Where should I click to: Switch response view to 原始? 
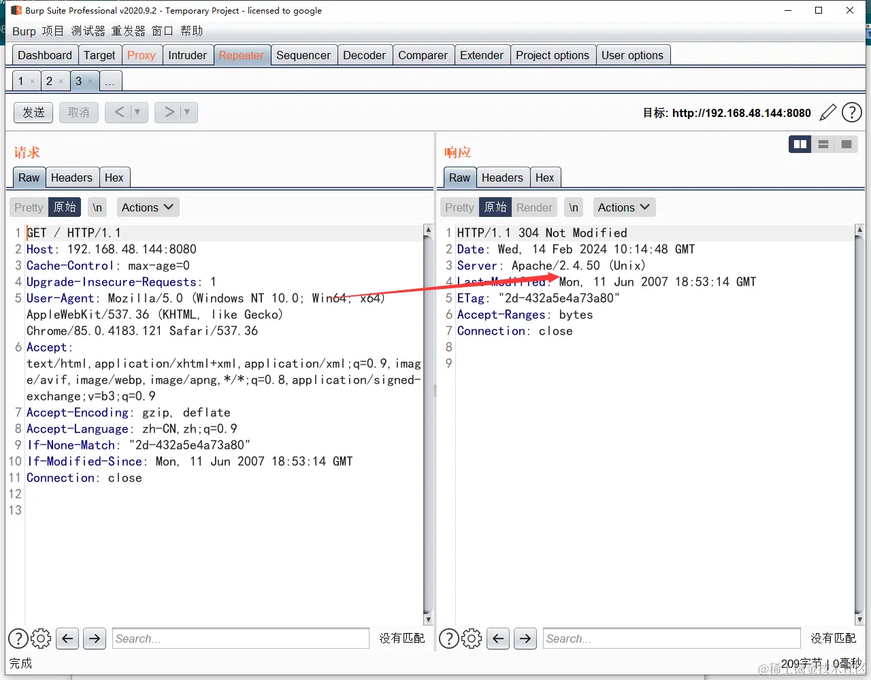[x=495, y=207]
